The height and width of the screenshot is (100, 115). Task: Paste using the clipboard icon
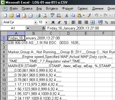coord(79,15)
